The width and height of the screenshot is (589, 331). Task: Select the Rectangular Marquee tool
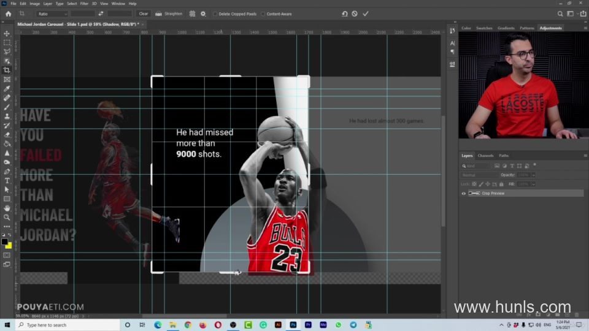pos(7,43)
